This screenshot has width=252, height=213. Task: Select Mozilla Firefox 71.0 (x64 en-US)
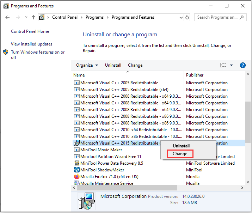pos(109,177)
